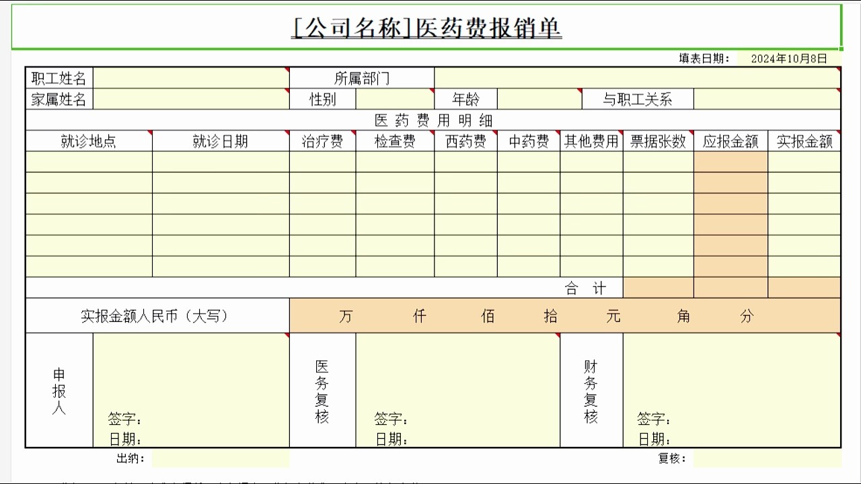Click the 填表日期 label

pos(704,58)
